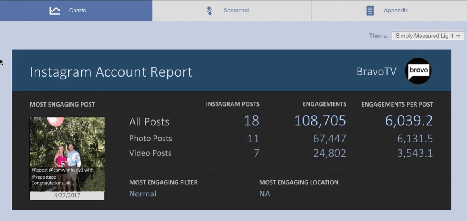Click the Bravo logo circle
This screenshot has height=221, width=467.
click(x=418, y=71)
